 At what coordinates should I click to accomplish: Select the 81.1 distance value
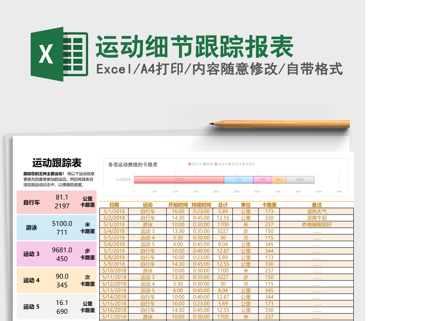tap(62, 197)
